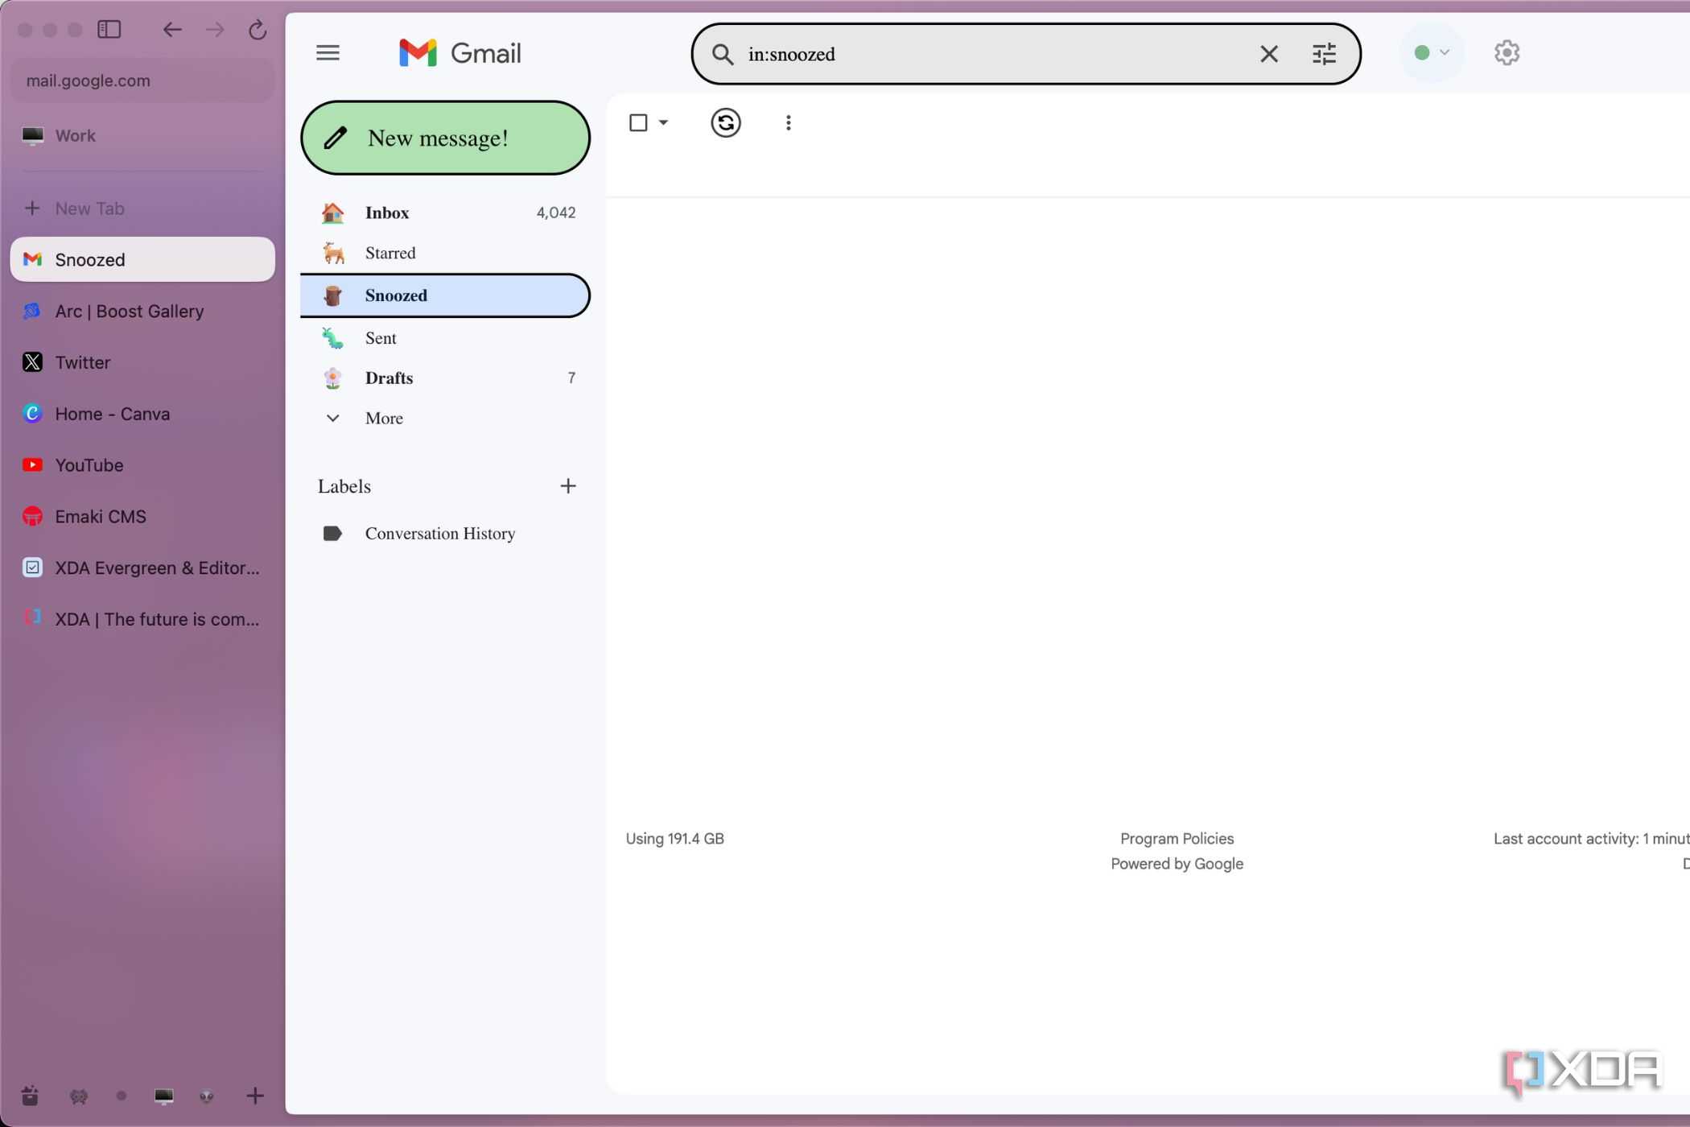Image resolution: width=1690 pixels, height=1127 pixels.
Task: Select the monitor Work space icon at bottom
Action: (163, 1096)
